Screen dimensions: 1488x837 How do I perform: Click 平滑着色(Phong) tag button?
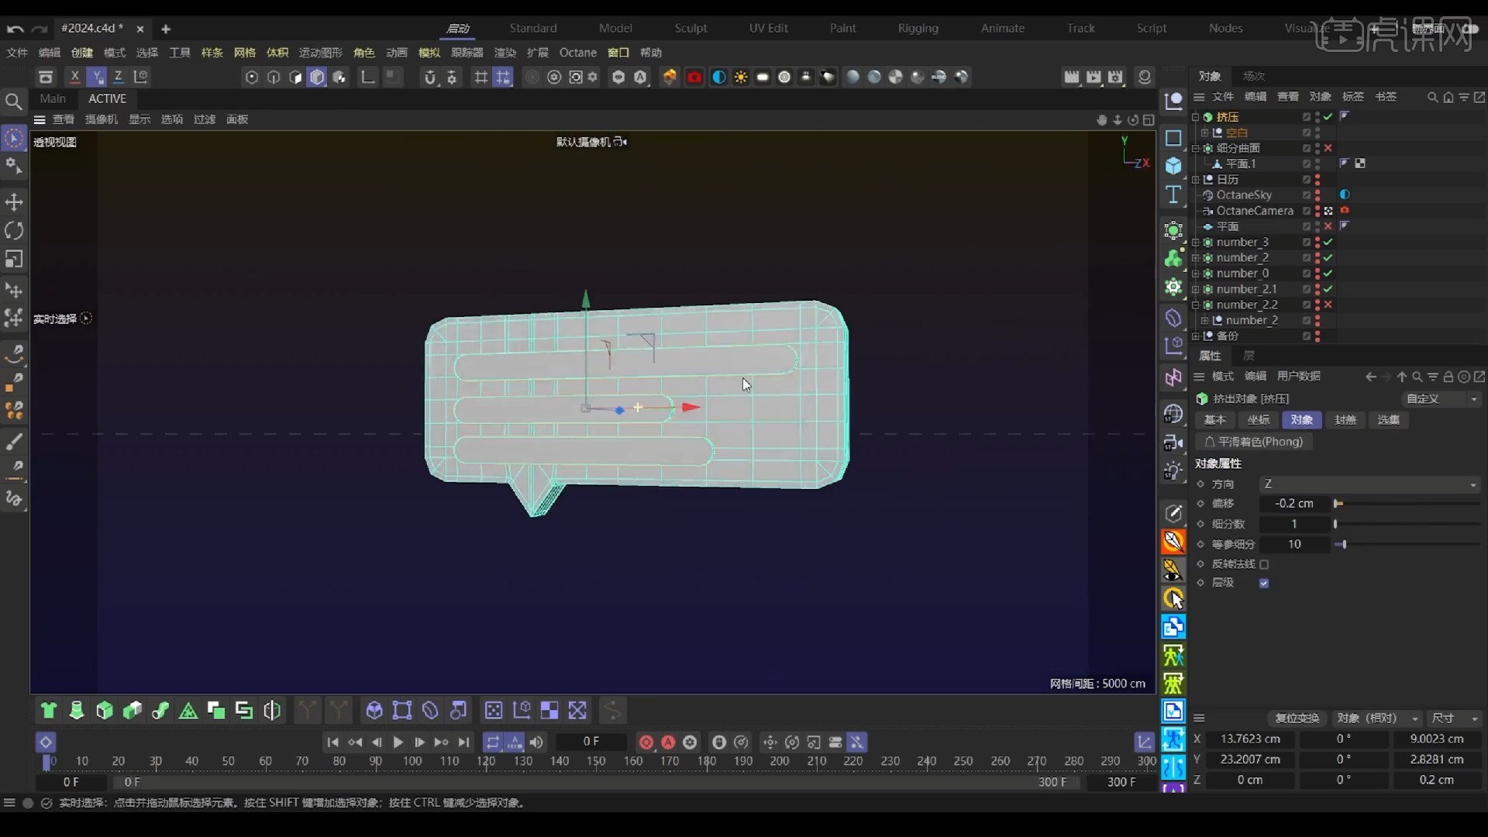1254,442
